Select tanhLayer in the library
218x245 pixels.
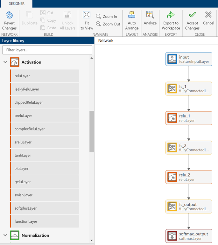(45, 155)
